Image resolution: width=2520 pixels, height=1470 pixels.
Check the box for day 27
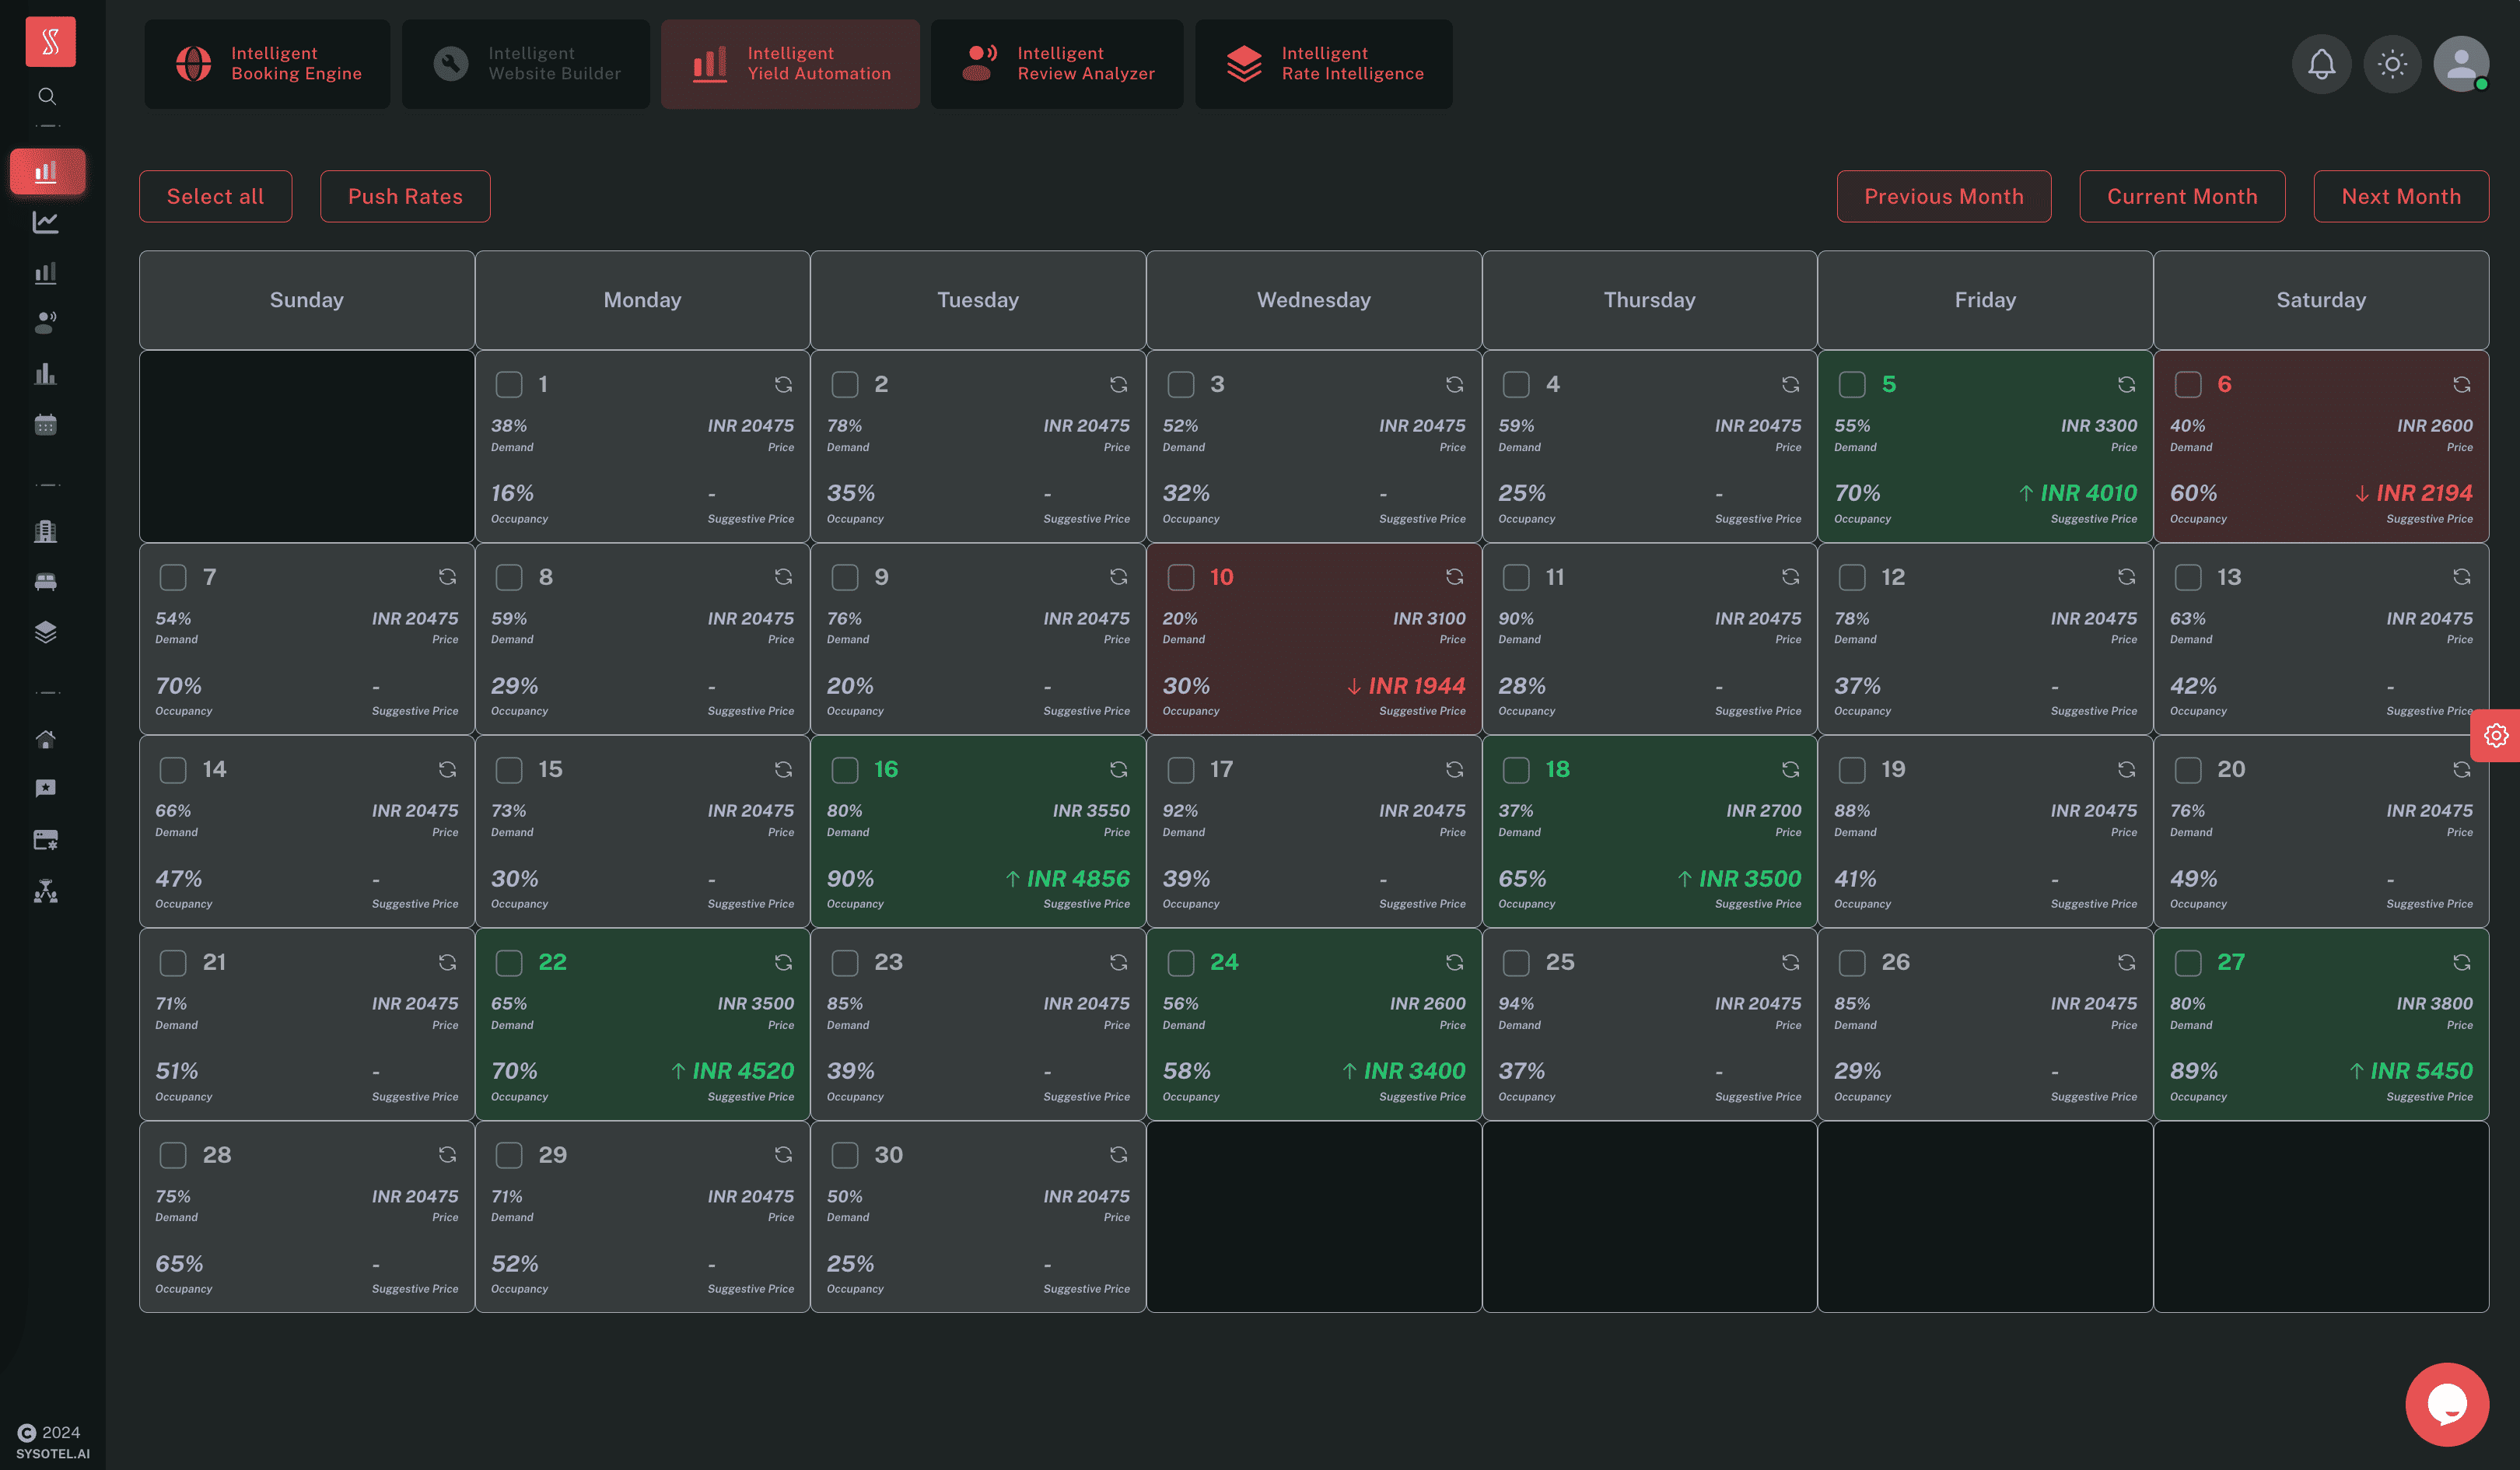tap(2188, 962)
